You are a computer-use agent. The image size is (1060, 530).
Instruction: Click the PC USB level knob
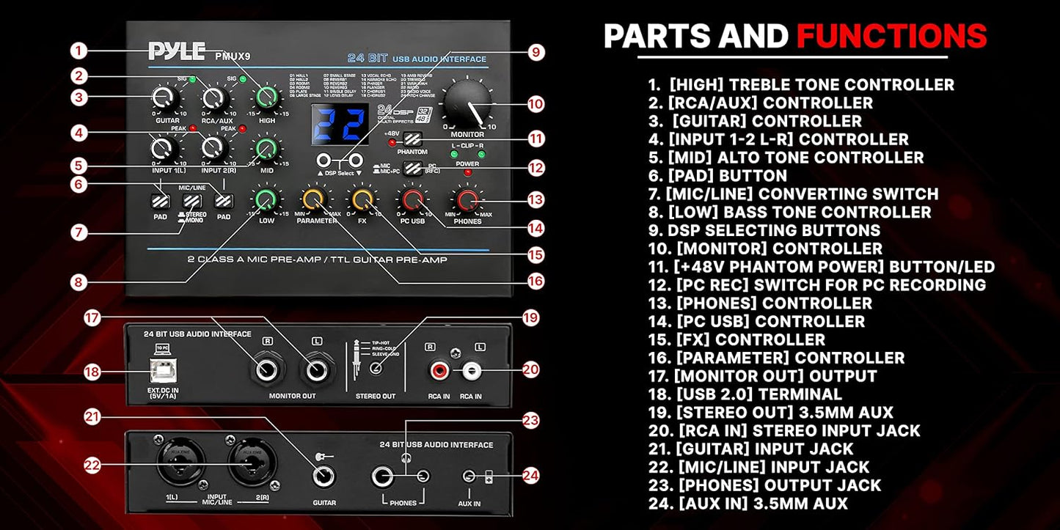point(413,198)
